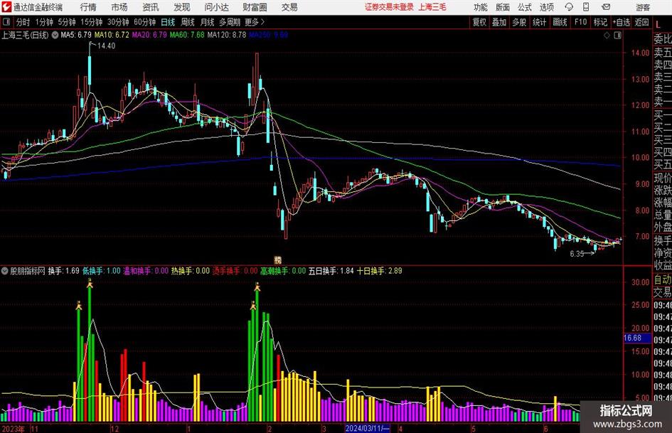Select the 多周期 multi-period view
The height and width of the screenshot is (433, 672).
click(230, 22)
